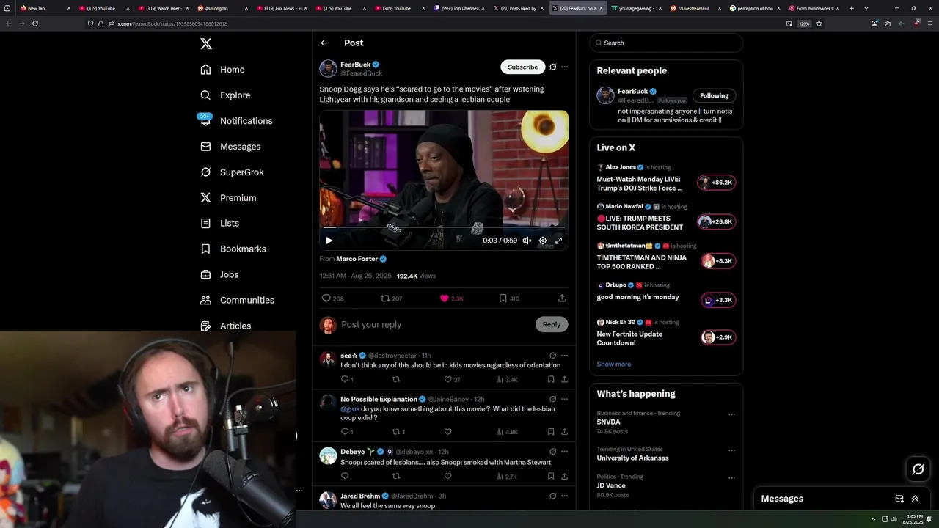Open Explore in sidebar
The height and width of the screenshot is (528, 939).
(225, 95)
